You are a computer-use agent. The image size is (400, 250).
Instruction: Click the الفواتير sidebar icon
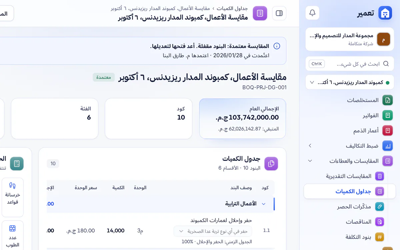point(388,115)
